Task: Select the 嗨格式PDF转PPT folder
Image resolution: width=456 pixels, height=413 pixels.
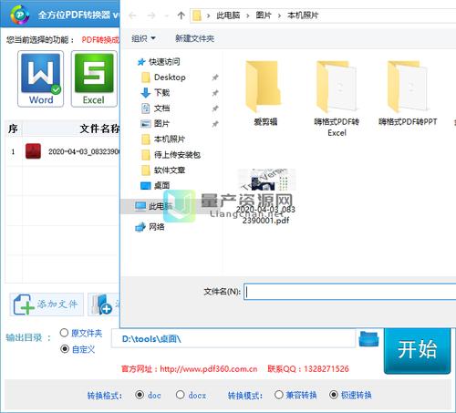Action: click(408, 93)
